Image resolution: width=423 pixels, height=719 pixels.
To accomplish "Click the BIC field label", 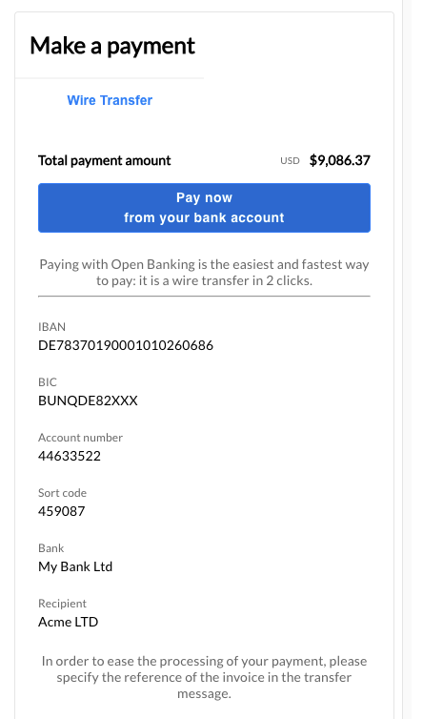I will click(x=48, y=382).
